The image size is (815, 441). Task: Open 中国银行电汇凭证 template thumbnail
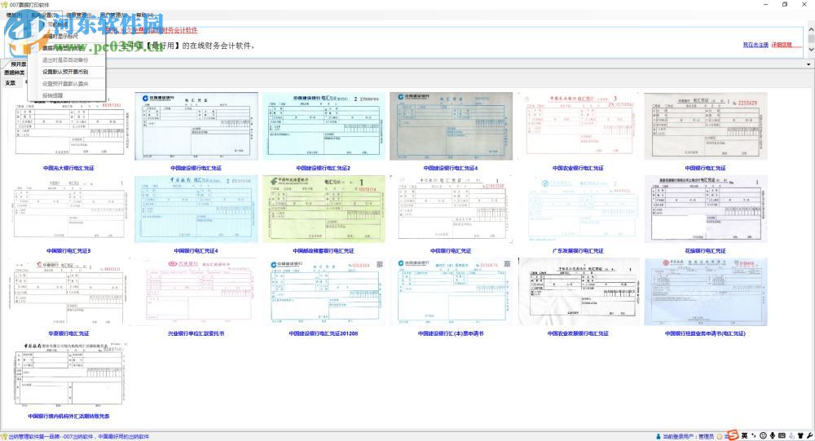(705, 126)
